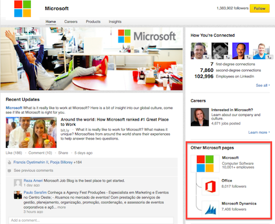Click the yellow Follow button

click(x=260, y=9)
